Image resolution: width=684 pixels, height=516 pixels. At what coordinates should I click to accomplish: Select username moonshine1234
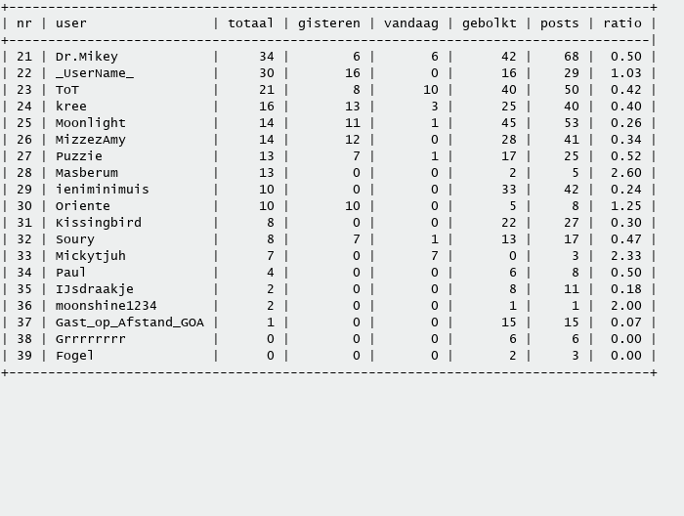coord(106,306)
